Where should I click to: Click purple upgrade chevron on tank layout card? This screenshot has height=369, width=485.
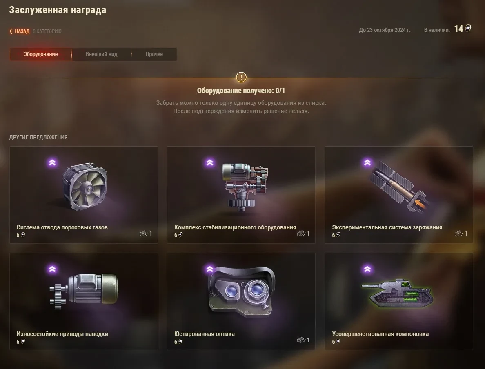[x=367, y=269]
